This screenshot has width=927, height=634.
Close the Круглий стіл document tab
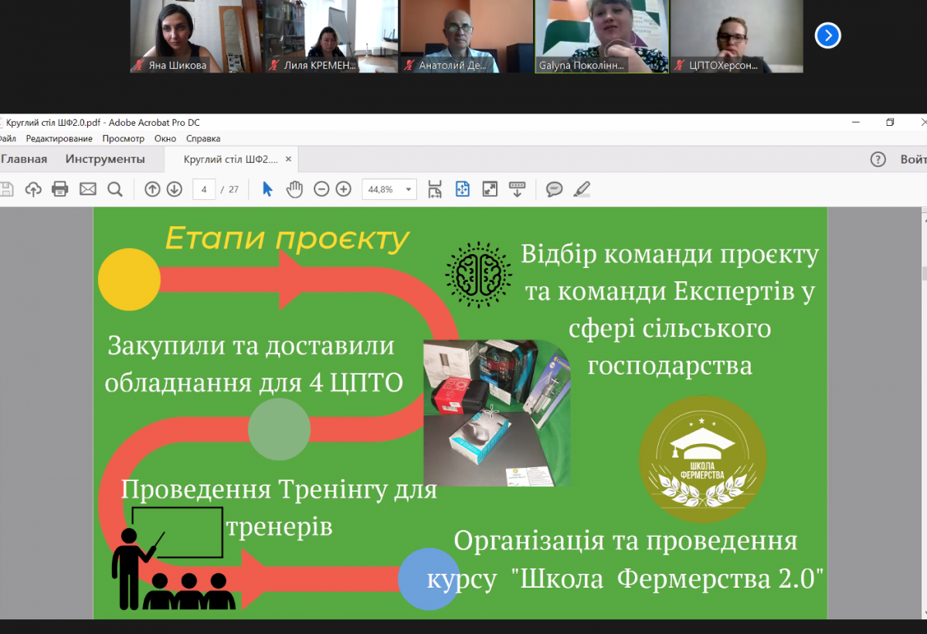[288, 159]
